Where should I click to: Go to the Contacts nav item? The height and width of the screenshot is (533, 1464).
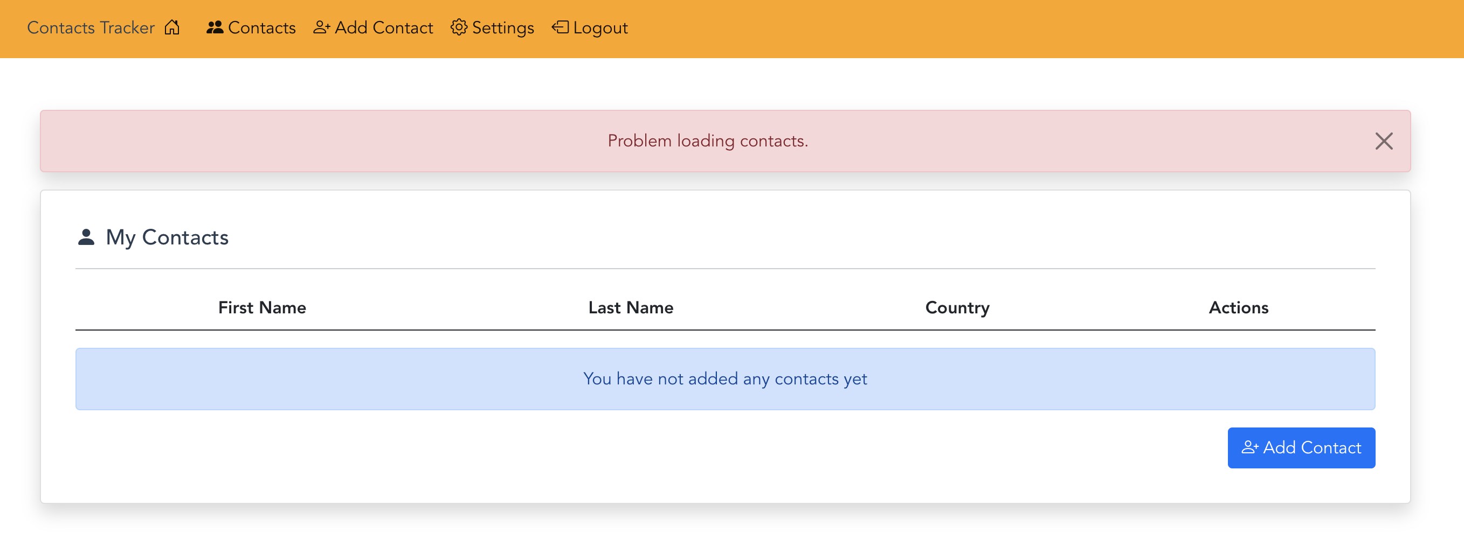[261, 27]
